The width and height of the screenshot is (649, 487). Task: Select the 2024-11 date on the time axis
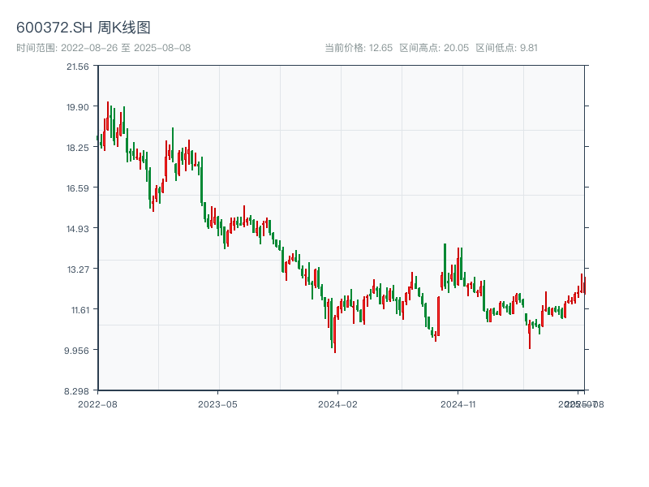pyautogui.click(x=458, y=403)
